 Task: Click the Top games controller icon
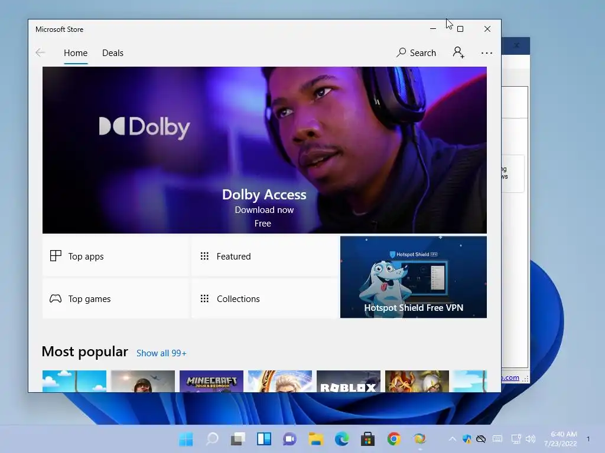[x=56, y=298]
